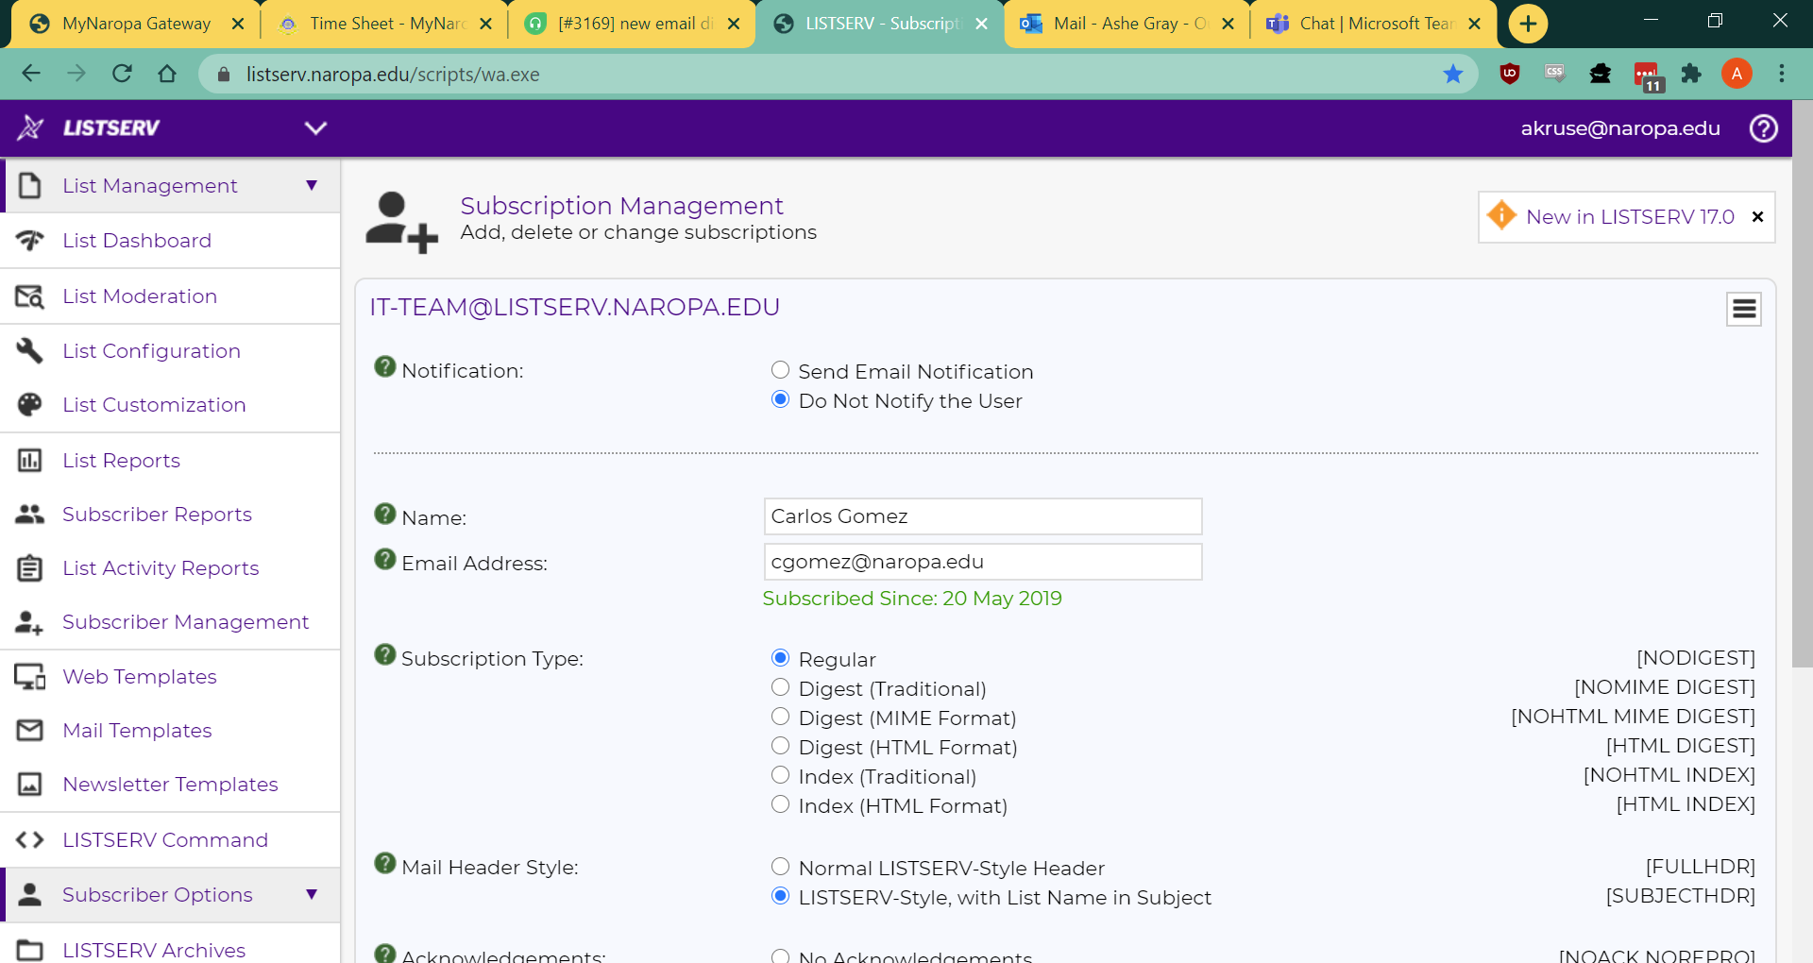Click the List Moderation envelope icon

coord(30,296)
